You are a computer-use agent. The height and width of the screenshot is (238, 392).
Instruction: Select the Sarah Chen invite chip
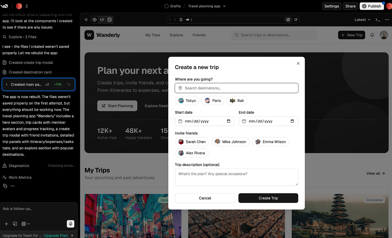(x=192, y=142)
